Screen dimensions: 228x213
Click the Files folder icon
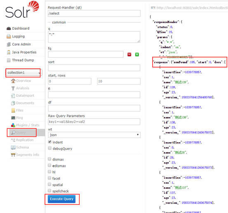[x=13, y=110]
